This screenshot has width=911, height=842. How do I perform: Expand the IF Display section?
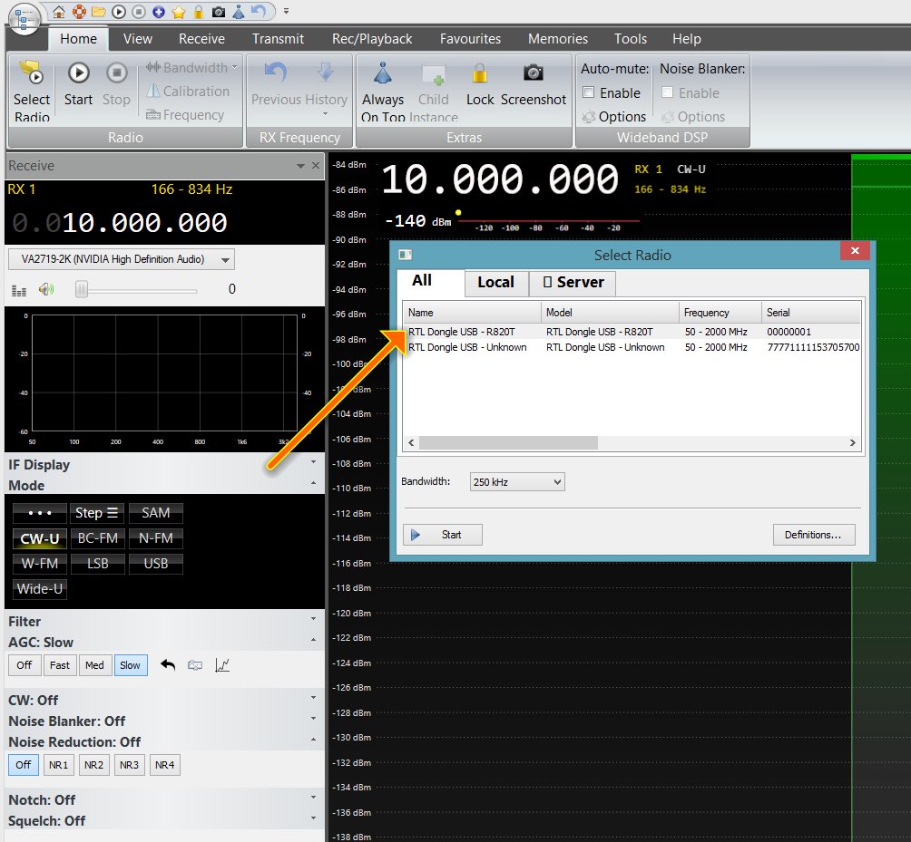(314, 462)
